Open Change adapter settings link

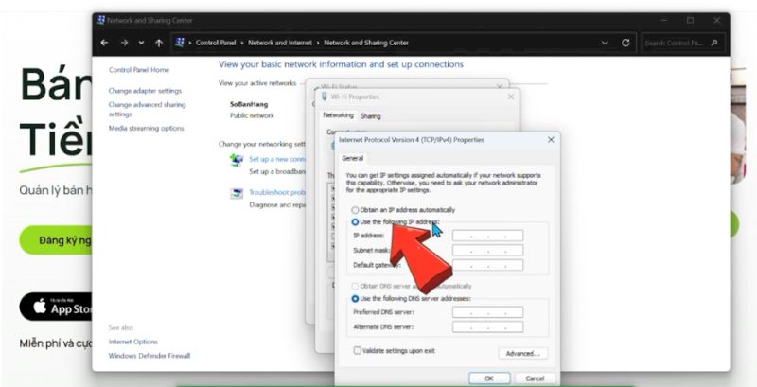click(145, 91)
